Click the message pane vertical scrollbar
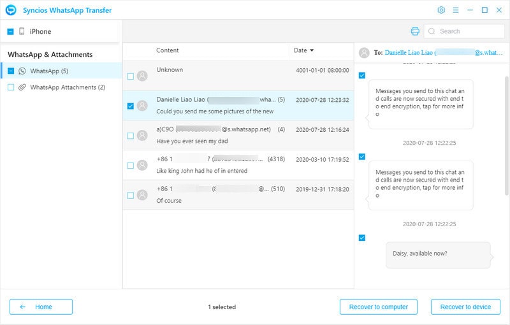 pyautogui.click(x=506, y=136)
